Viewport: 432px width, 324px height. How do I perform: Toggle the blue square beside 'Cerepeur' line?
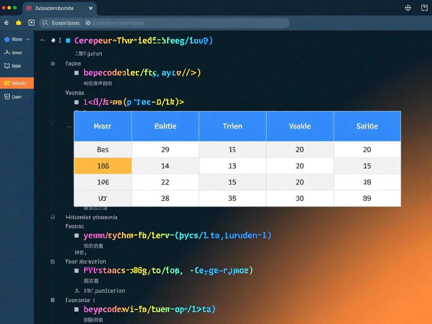(68, 40)
